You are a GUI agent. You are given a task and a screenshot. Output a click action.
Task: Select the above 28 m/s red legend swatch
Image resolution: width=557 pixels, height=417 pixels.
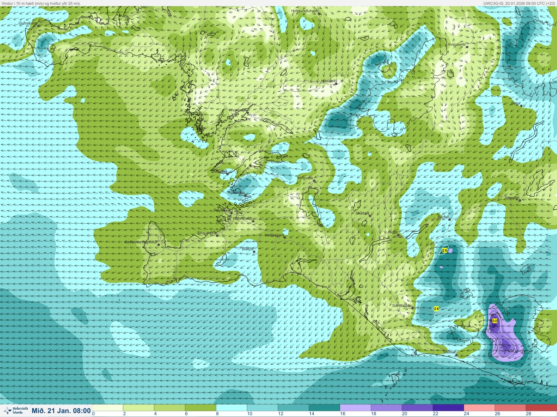click(540, 408)
